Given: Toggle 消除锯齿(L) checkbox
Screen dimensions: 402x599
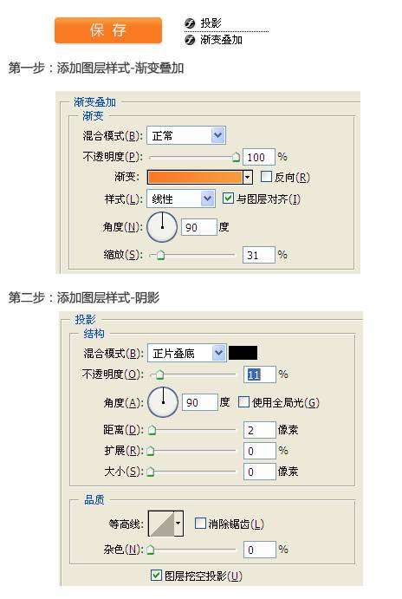Looking at the screenshot, I should [x=200, y=523].
